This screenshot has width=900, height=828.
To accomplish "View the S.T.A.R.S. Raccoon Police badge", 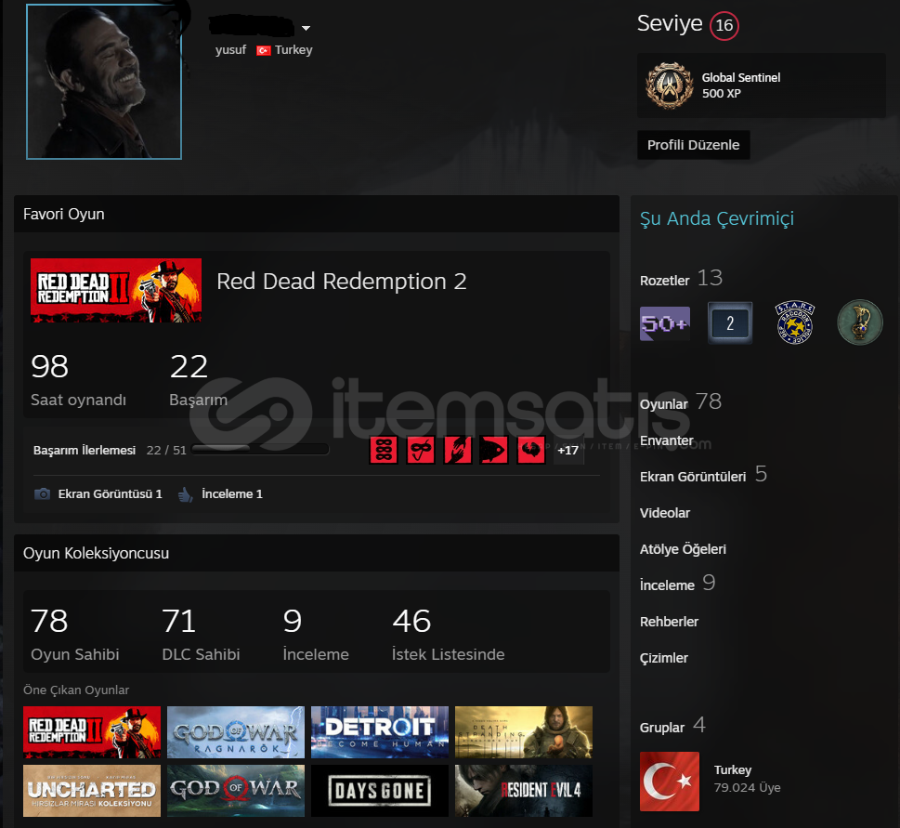I will coord(795,322).
